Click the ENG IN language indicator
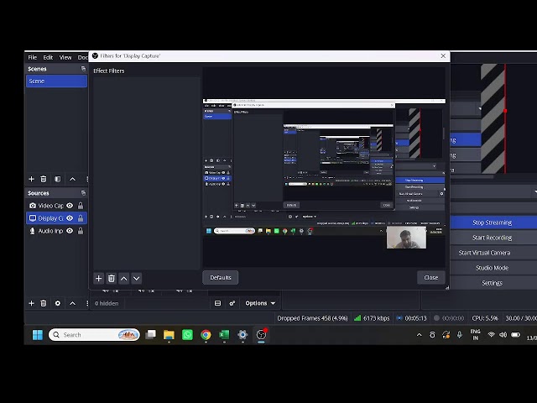The height and width of the screenshot is (403, 537). (476, 335)
